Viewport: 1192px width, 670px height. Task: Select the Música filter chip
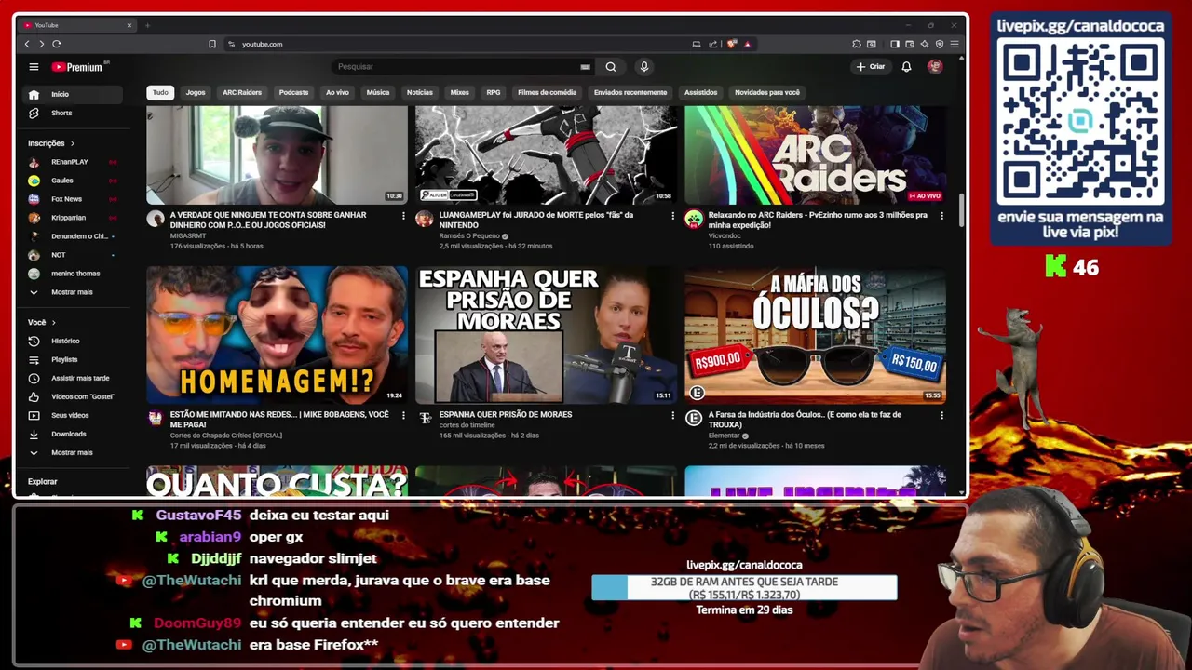pos(378,92)
